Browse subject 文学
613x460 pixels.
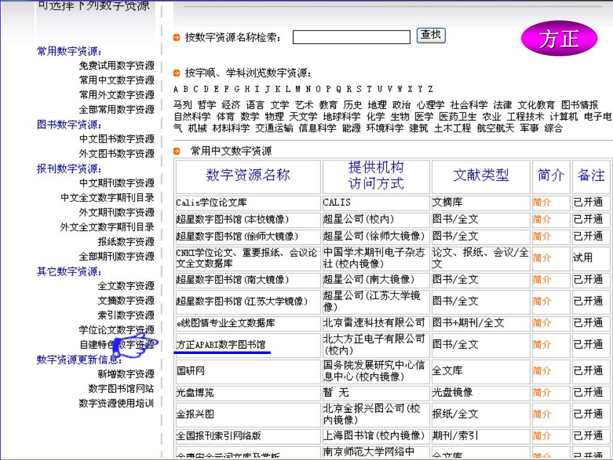click(280, 105)
